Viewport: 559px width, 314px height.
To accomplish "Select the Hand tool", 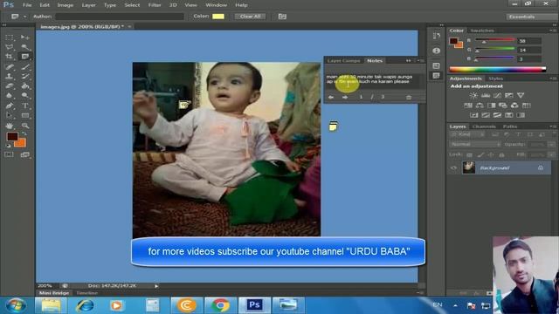I will [10, 126].
